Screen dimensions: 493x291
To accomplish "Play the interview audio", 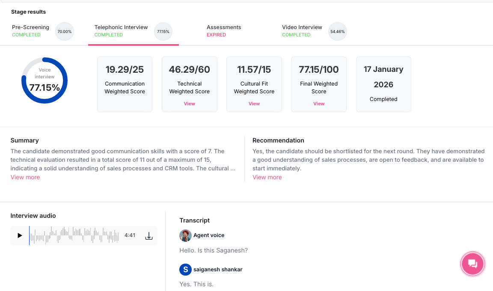I will [20, 235].
